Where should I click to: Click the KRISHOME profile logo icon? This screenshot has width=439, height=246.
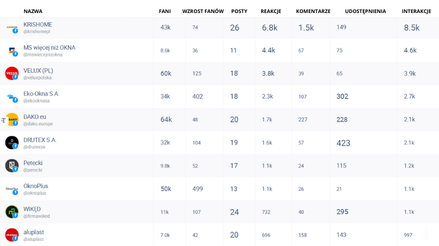(x=11, y=28)
